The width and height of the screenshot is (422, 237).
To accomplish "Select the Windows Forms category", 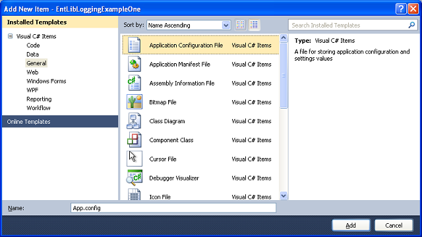I will coord(46,81).
